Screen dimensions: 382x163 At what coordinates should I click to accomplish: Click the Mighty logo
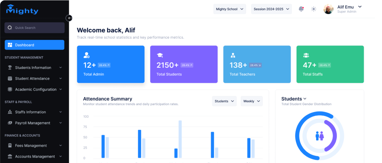[22, 10]
